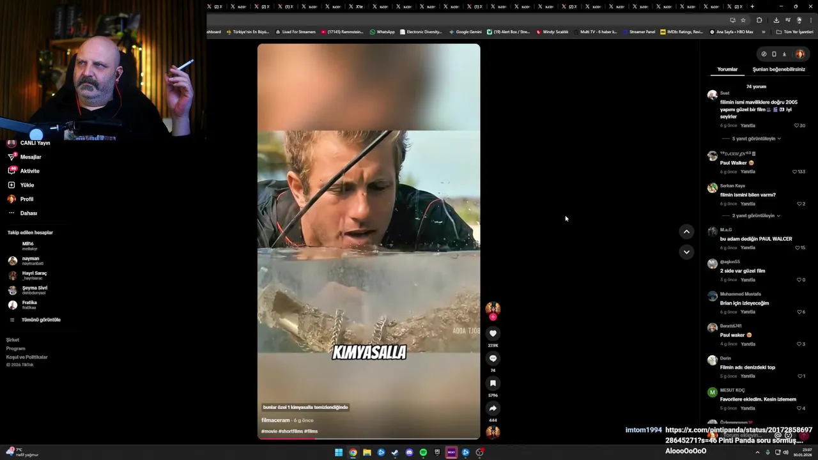
Task: Open followed account nayman
Action: [26, 261]
